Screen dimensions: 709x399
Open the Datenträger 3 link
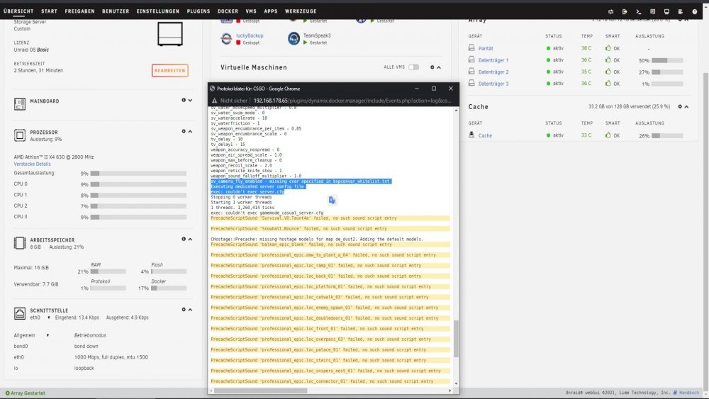point(493,84)
